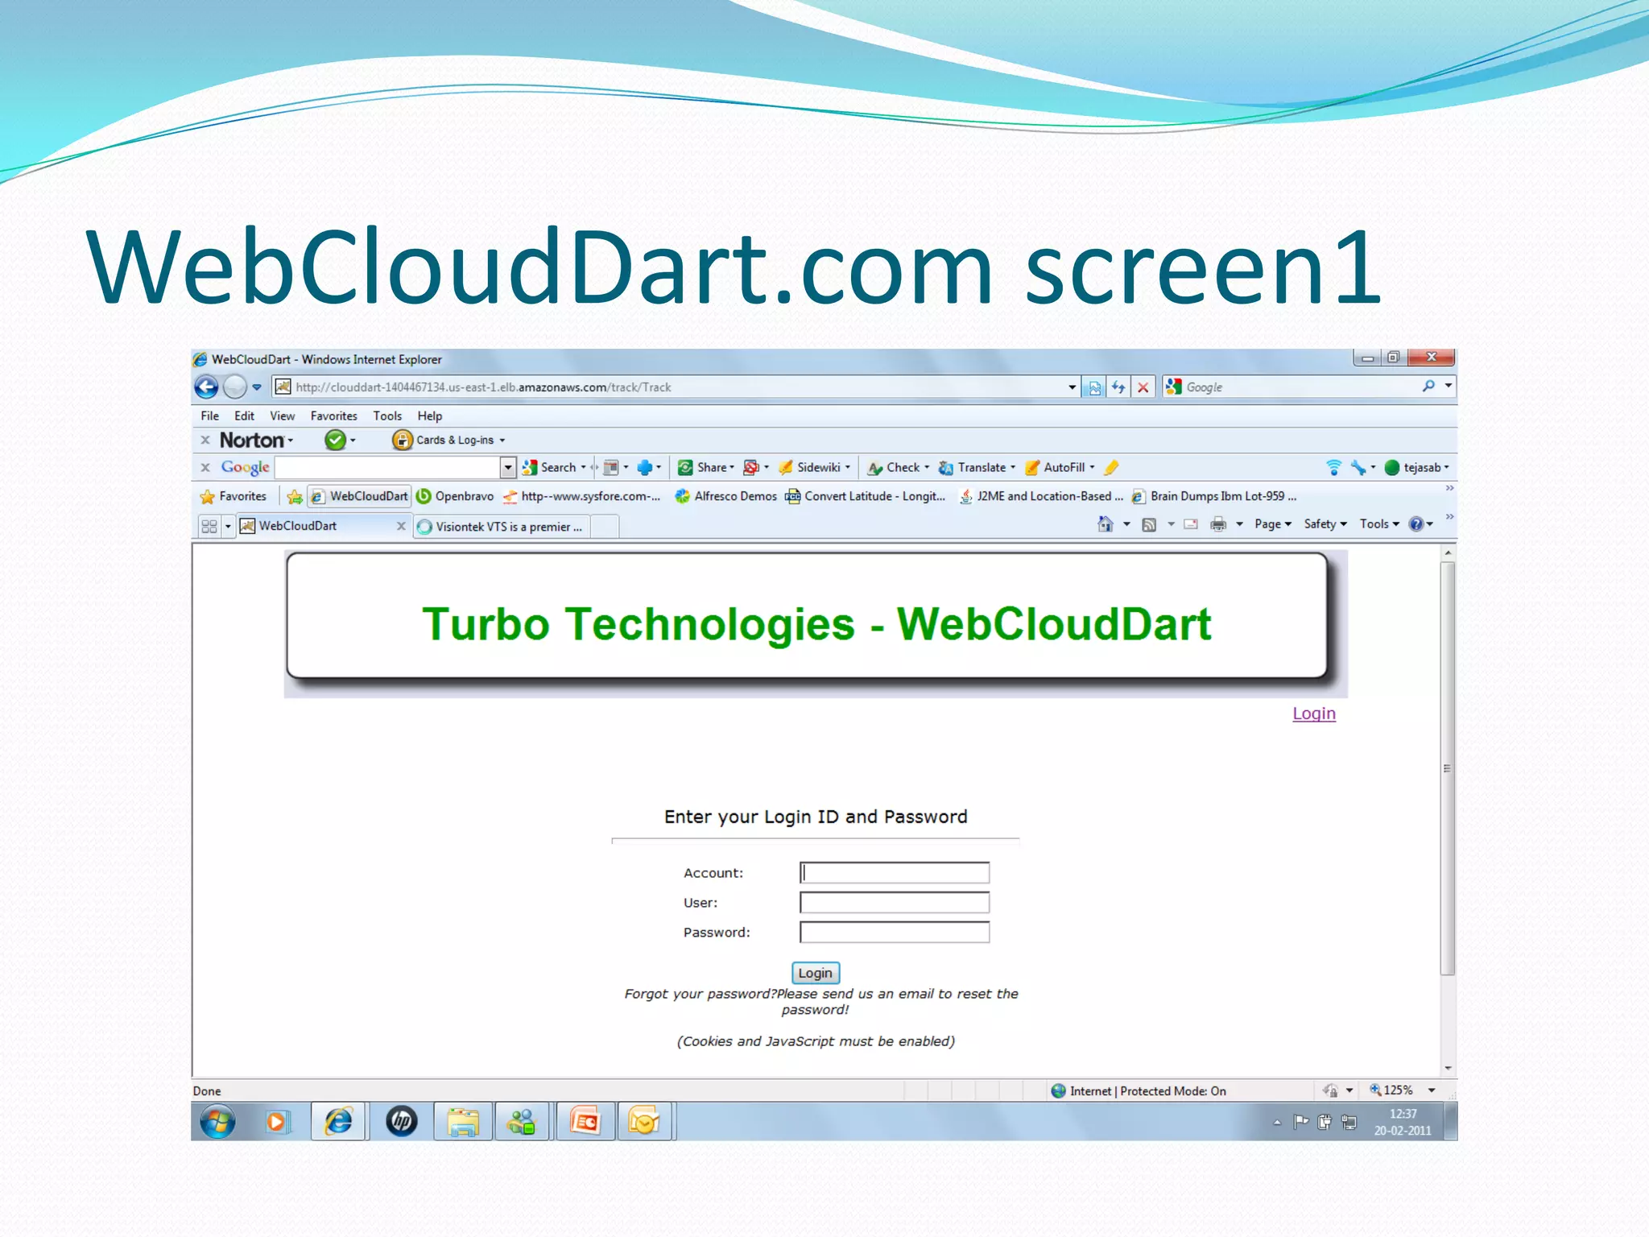Click the User input field

895,903
